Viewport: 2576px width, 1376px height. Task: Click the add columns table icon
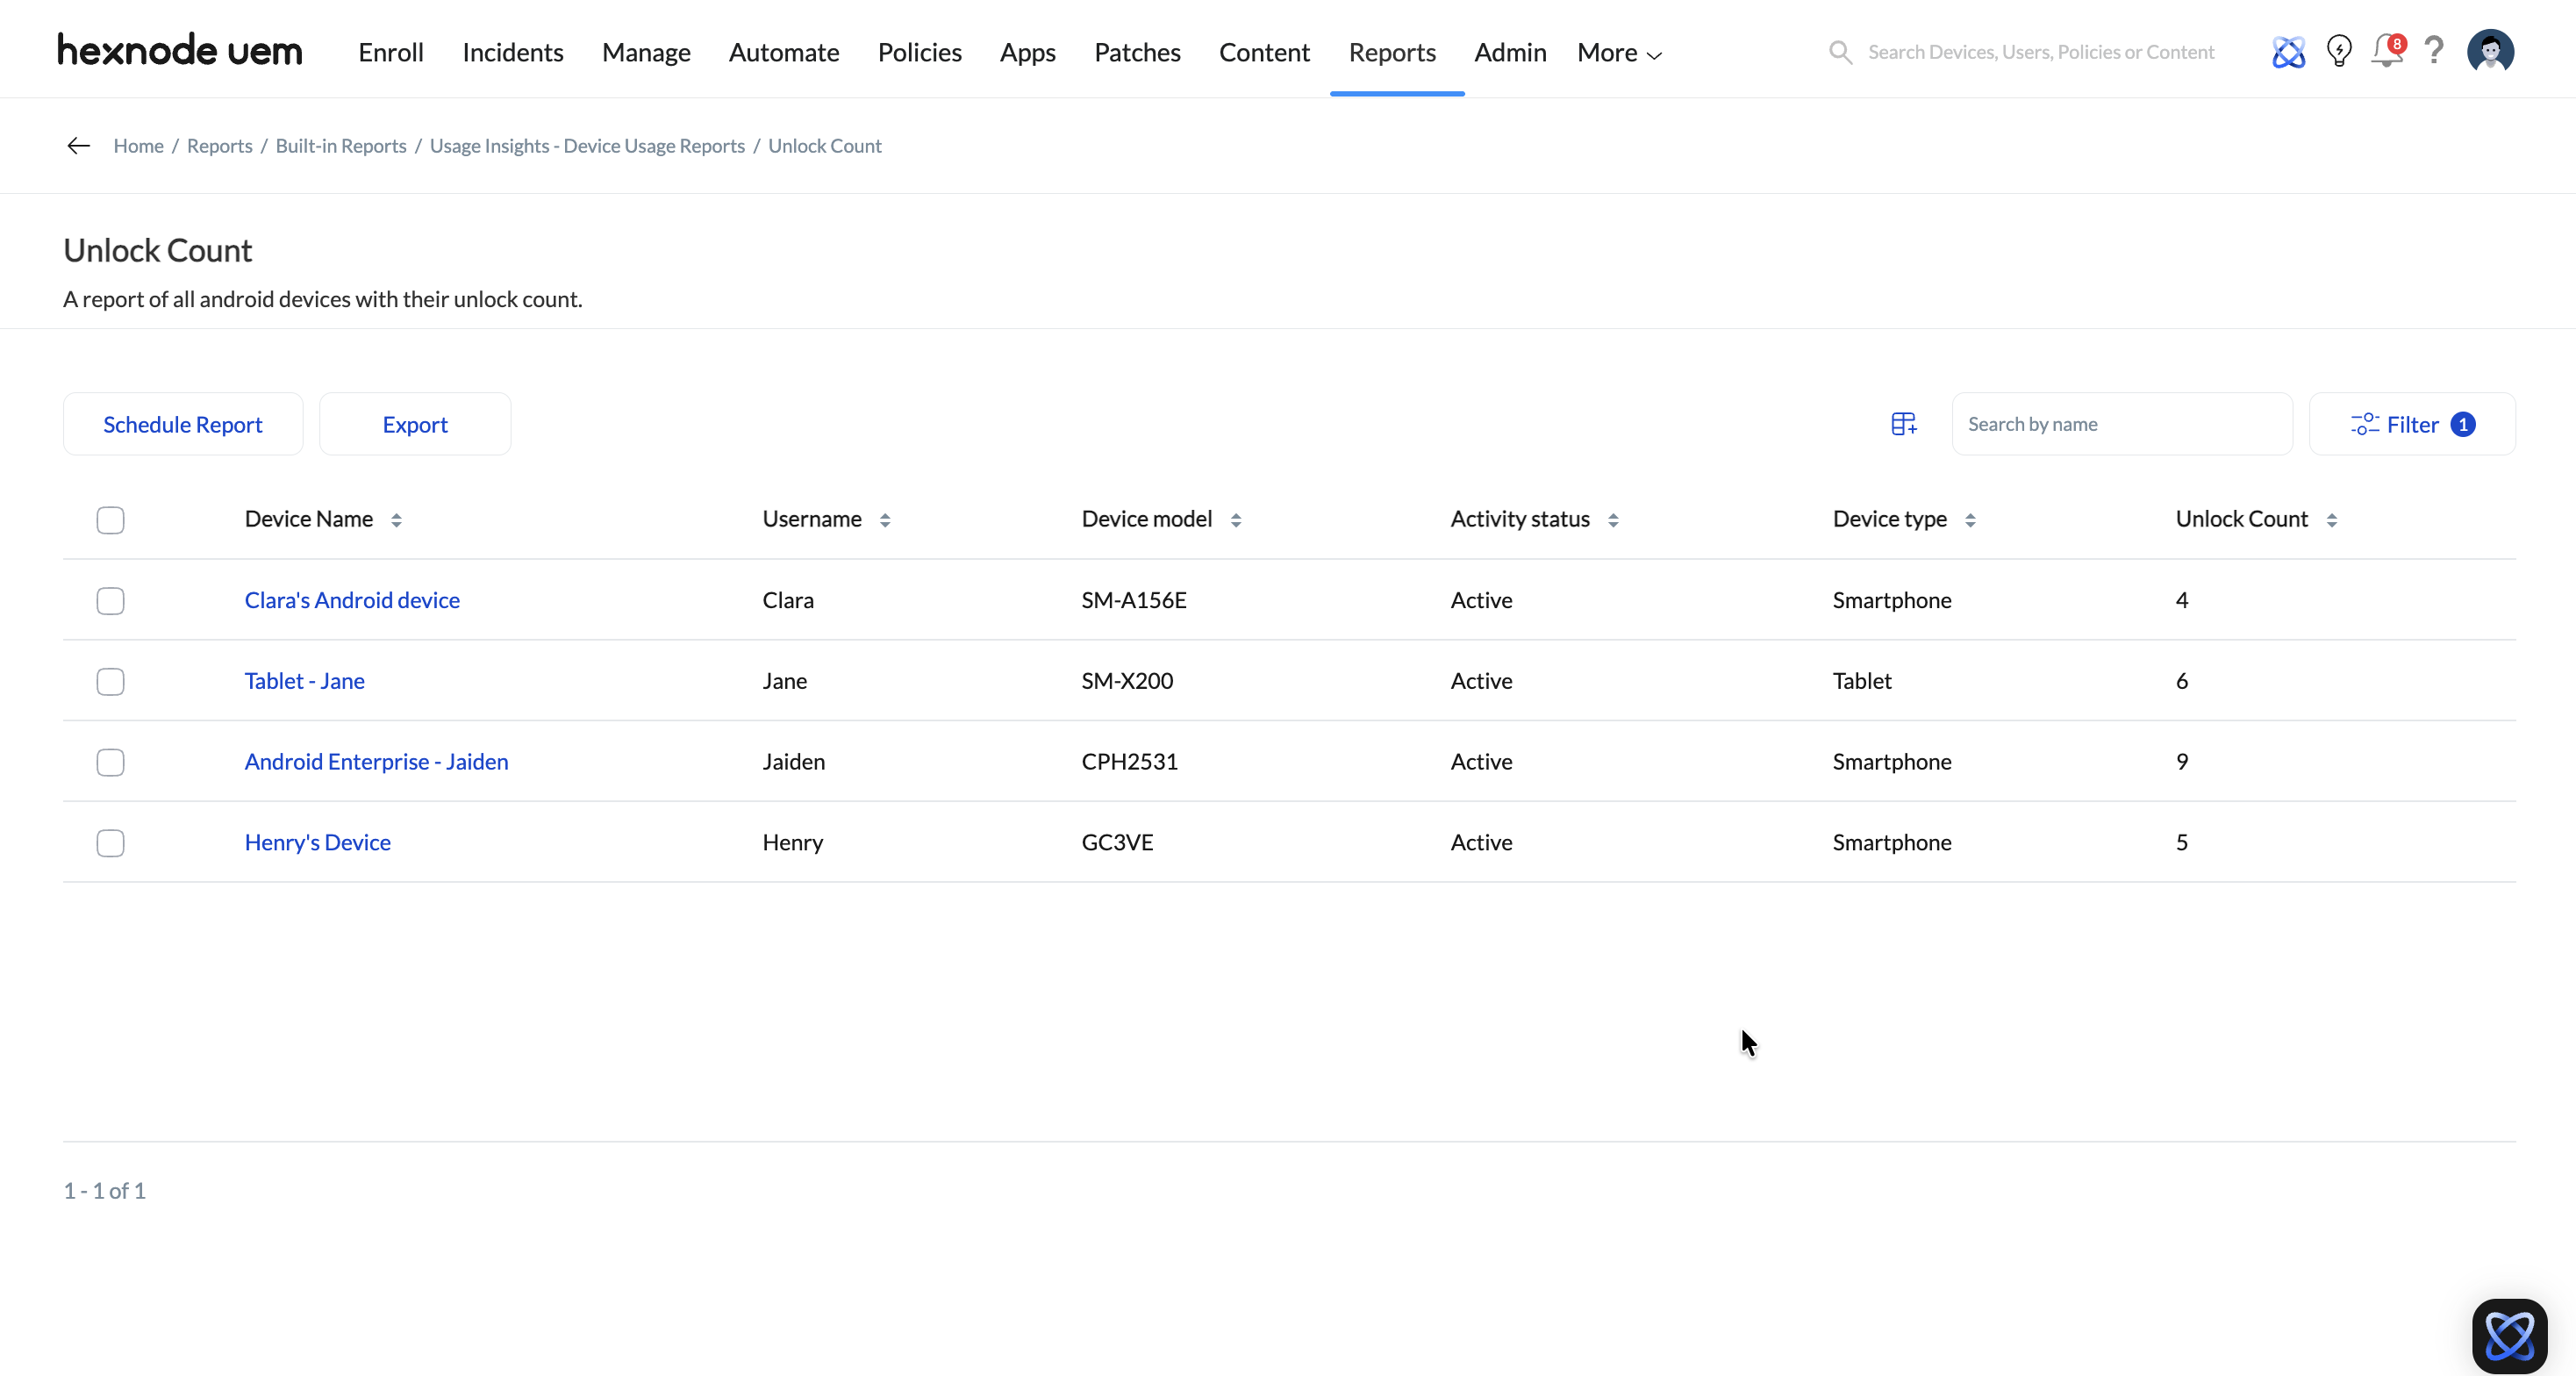pos(1903,424)
